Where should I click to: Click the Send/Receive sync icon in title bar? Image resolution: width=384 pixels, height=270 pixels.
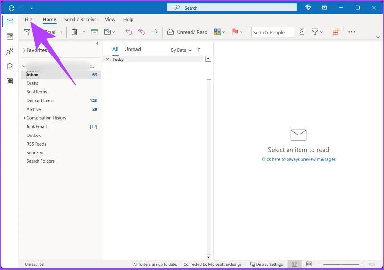point(11,8)
